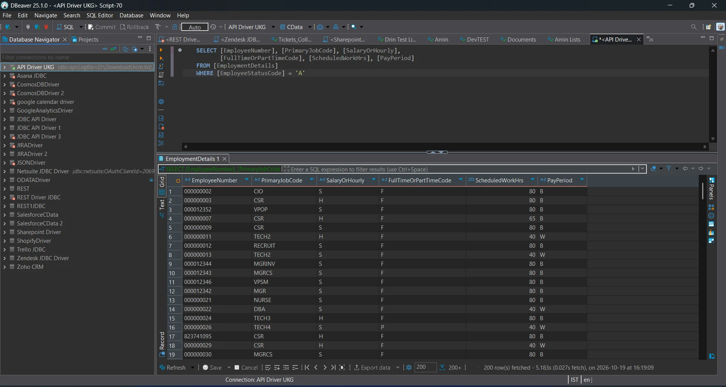Switch result view to Text mode

pyautogui.click(x=162, y=205)
